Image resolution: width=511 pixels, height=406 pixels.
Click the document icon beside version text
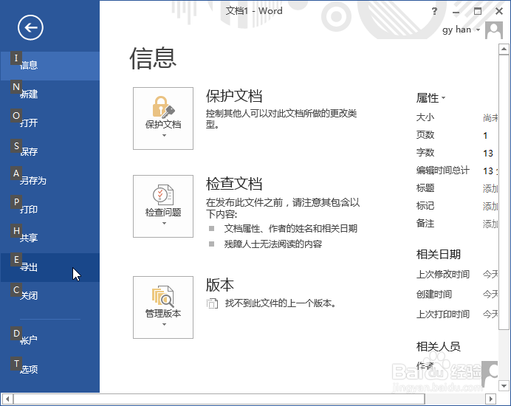click(212, 303)
